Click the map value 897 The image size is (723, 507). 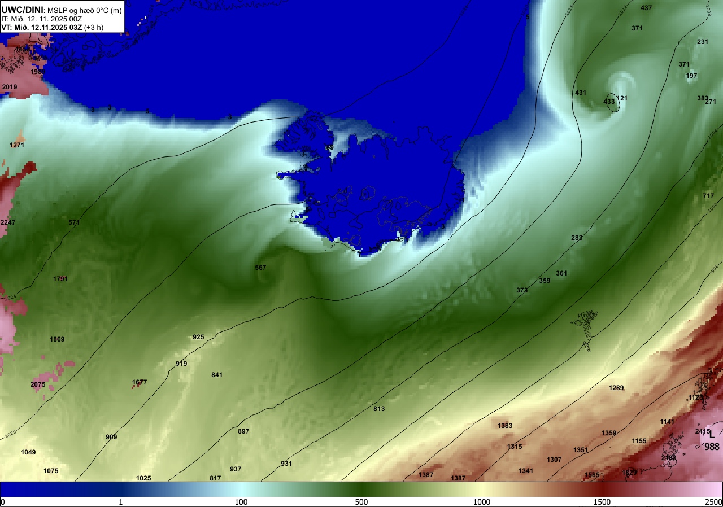pyautogui.click(x=243, y=431)
